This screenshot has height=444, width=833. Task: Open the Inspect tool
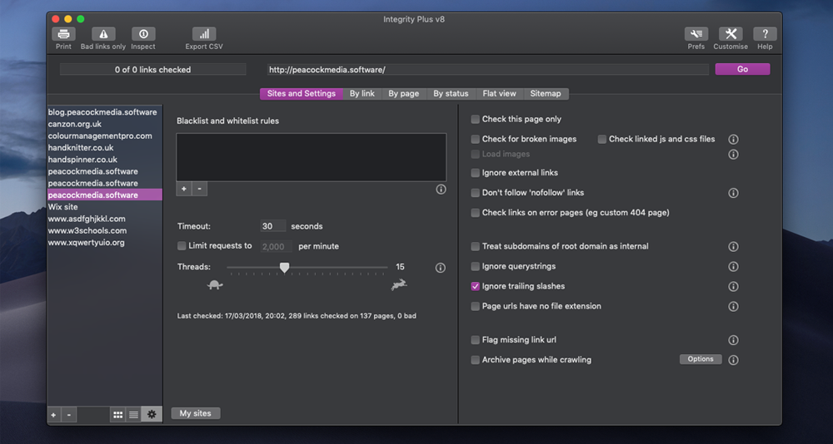pos(143,34)
